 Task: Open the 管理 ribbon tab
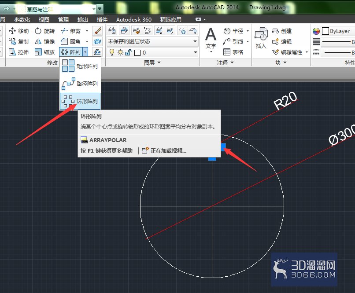point(63,19)
